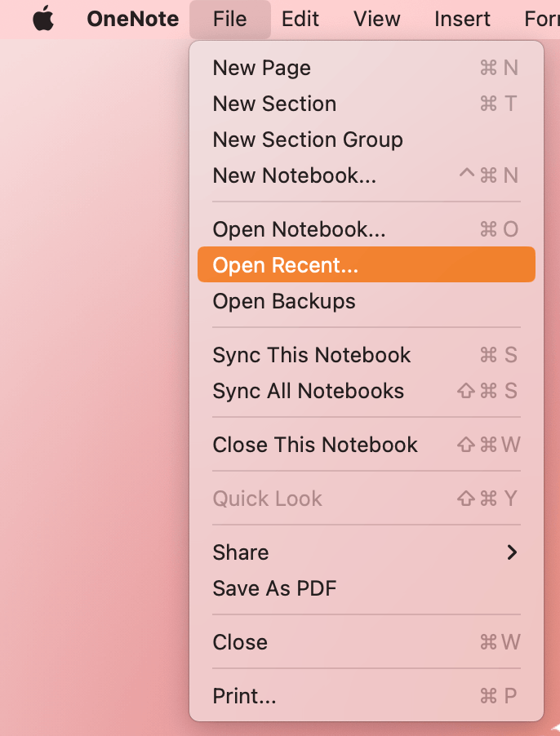This screenshot has width=560, height=736.
Task: Choose Close This Notebook
Action: (315, 445)
